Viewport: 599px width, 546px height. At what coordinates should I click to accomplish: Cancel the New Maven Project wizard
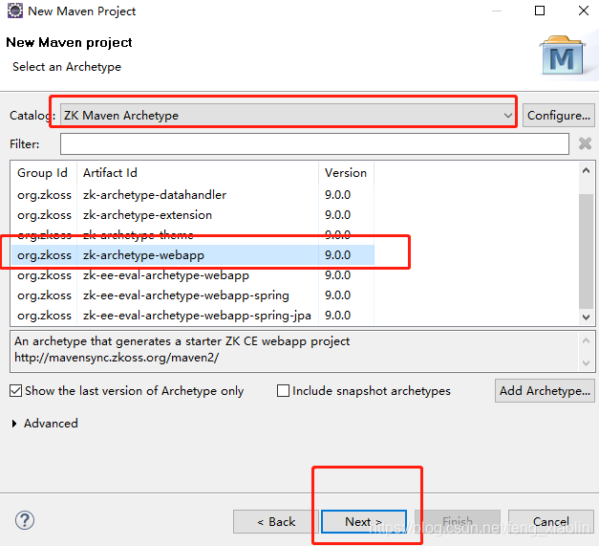tap(551, 521)
